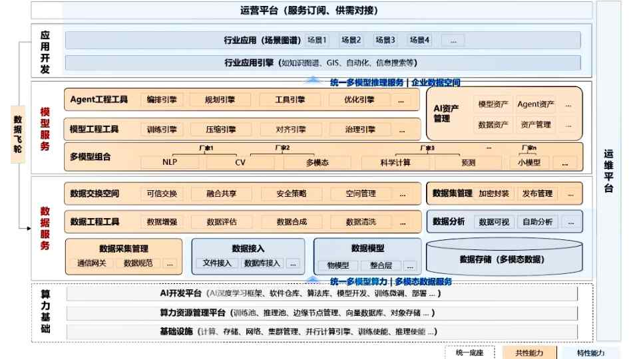Expand the ellipsis after 场景4
The height and width of the screenshot is (359, 639).
click(x=453, y=41)
